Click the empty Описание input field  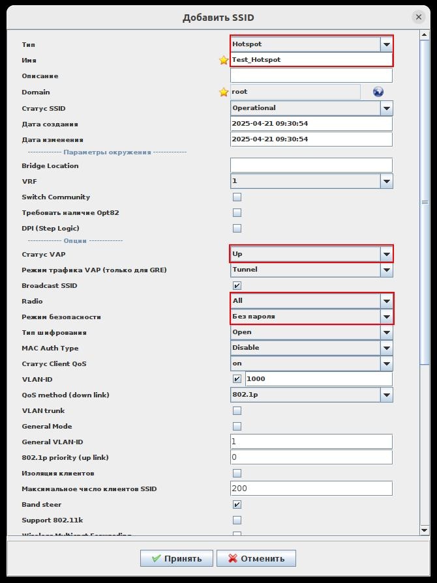[312, 76]
